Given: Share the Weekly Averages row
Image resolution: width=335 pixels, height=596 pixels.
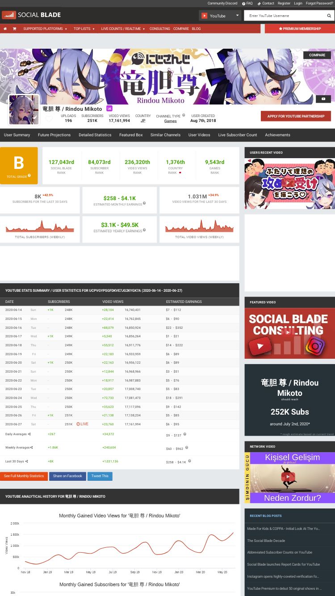Looking at the screenshot, I should [30, 448].
